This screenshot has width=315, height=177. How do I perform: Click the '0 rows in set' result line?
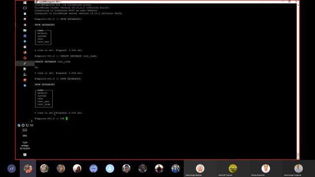tap(59, 73)
